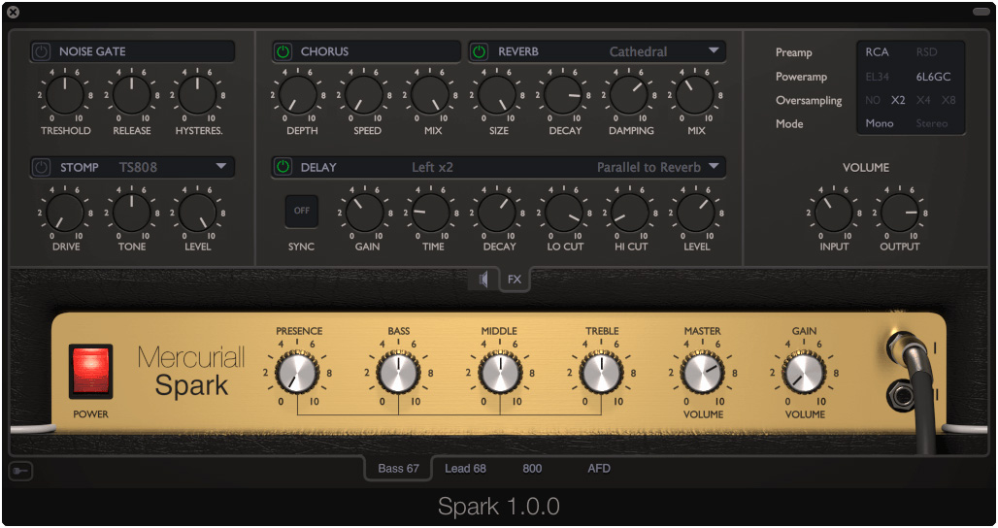
Task: Click the amp PRESENCE knob
Action: pos(297,373)
